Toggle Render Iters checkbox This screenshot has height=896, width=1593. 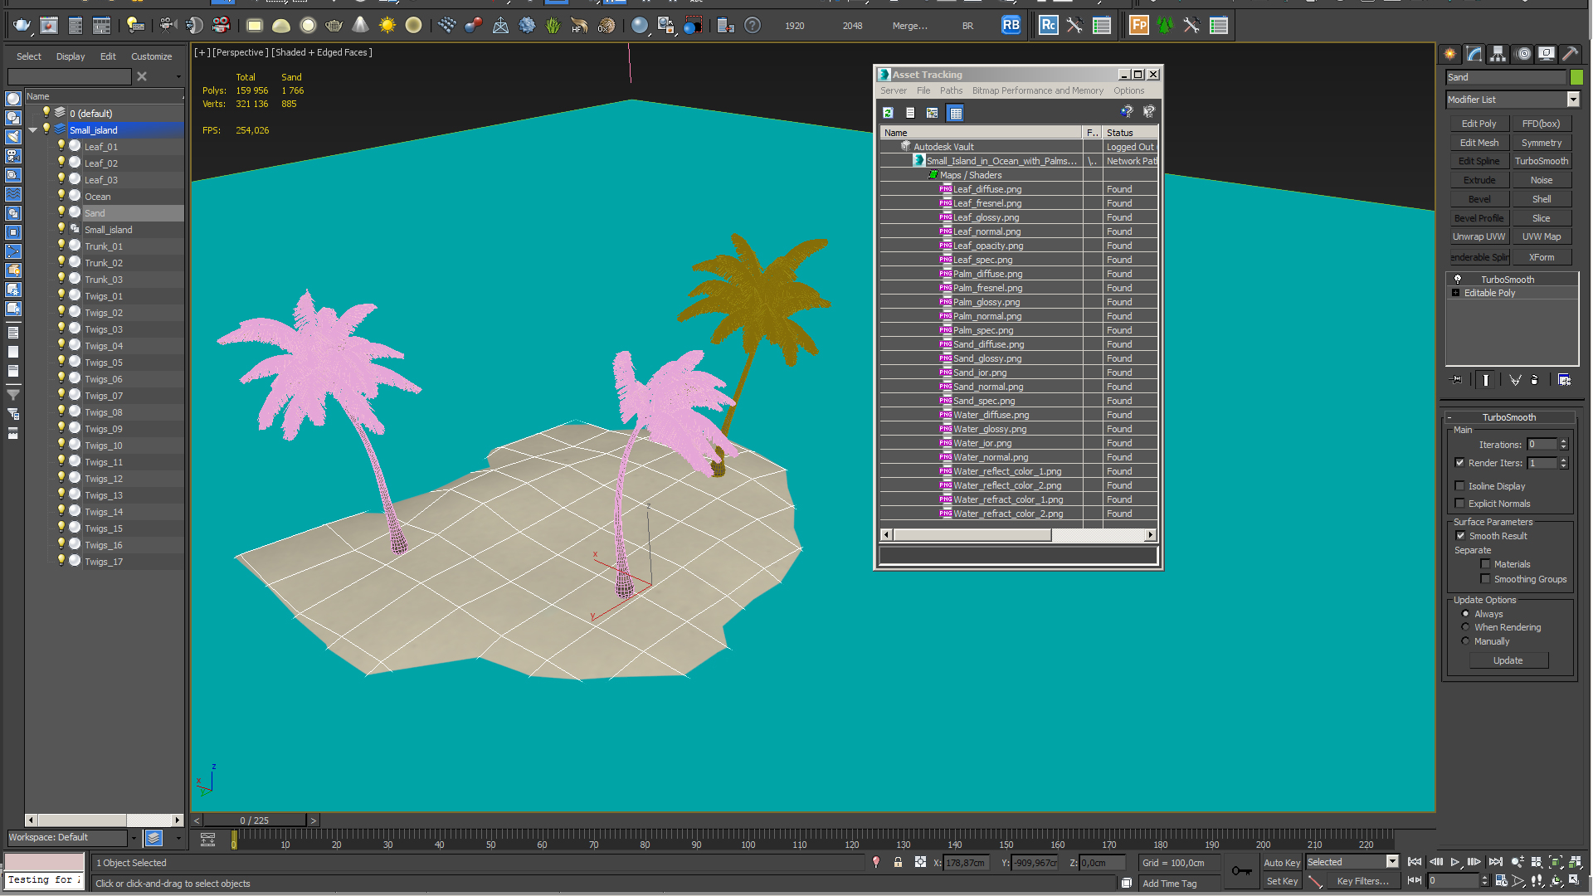coord(1459,463)
